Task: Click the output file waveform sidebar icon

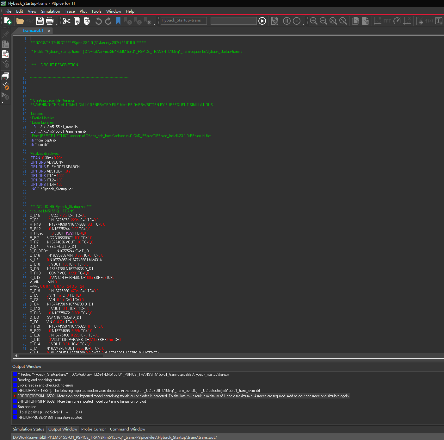Action: (x=5, y=54)
